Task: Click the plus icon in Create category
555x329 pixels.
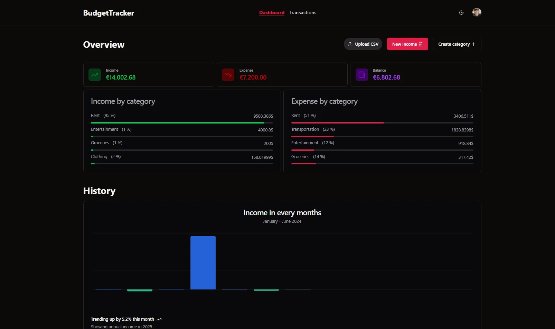Action: click(473, 44)
